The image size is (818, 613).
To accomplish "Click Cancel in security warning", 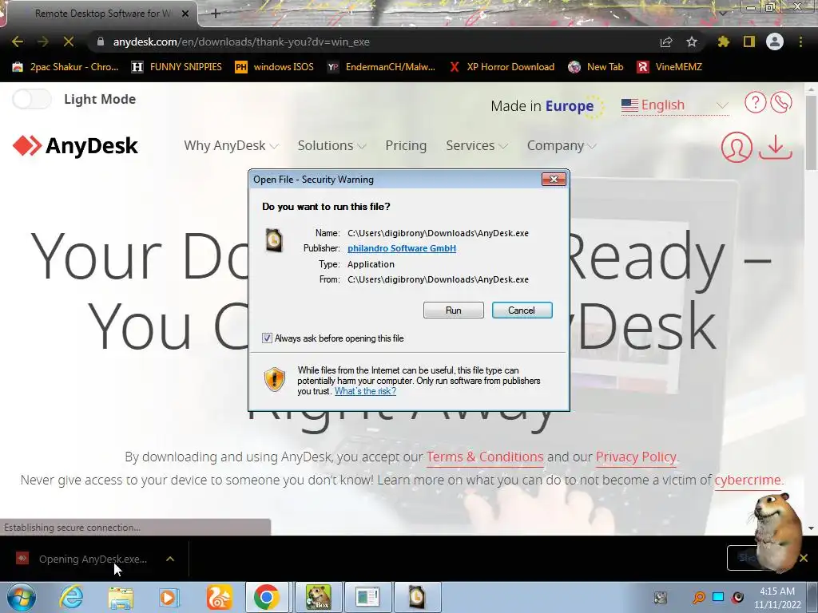I will pyautogui.click(x=522, y=310).
